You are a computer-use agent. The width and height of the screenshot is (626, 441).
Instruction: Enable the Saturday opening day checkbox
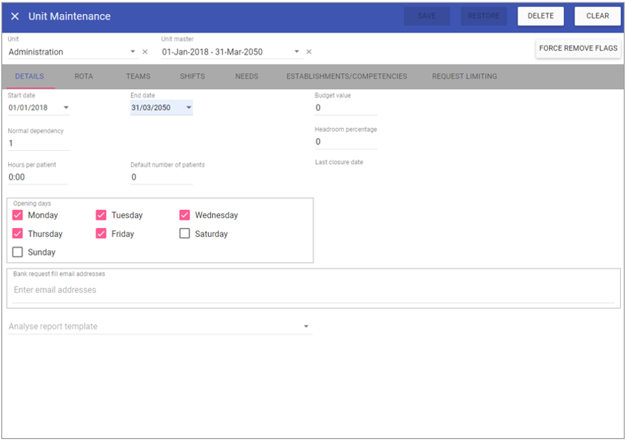pyautogui.click(x=185, y=234)
